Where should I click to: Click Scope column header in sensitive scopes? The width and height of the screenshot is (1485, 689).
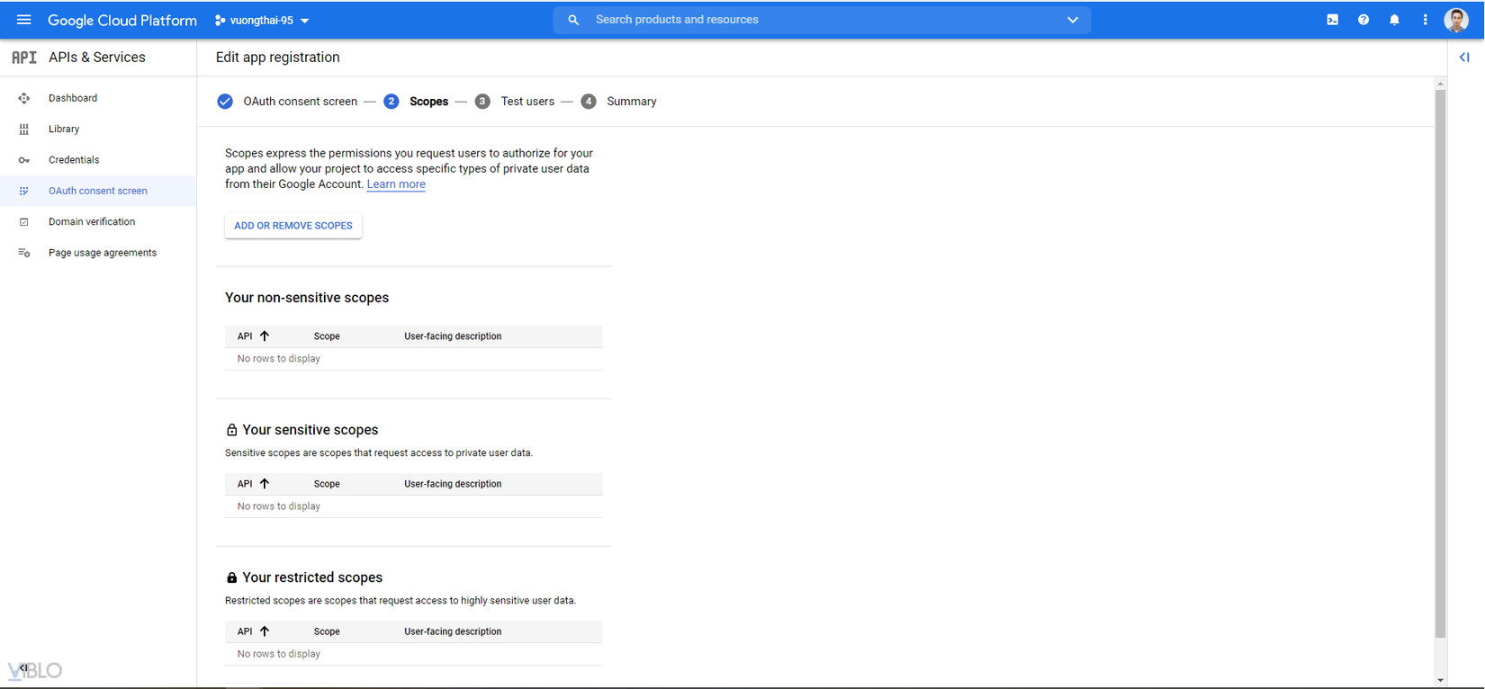tap(327, 484)
